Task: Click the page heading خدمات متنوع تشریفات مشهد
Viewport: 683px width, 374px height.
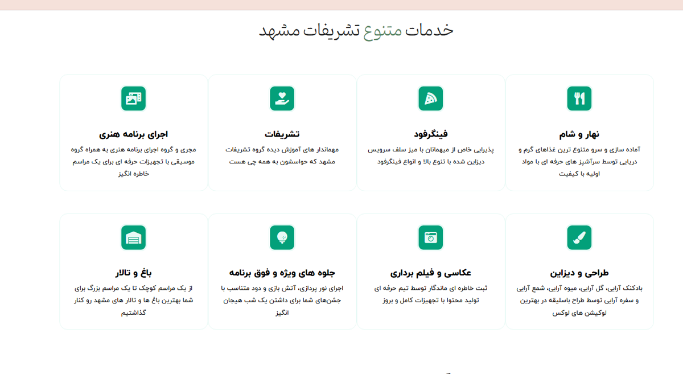Action: (x=356, y=30)
